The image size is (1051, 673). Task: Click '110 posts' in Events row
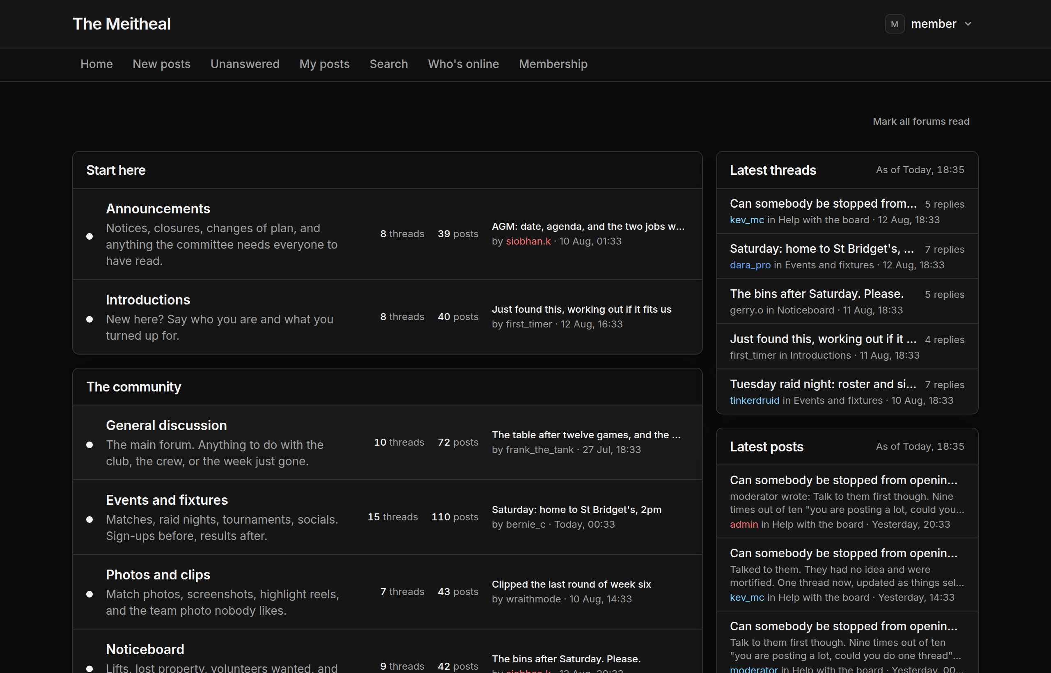pos(454,517)
